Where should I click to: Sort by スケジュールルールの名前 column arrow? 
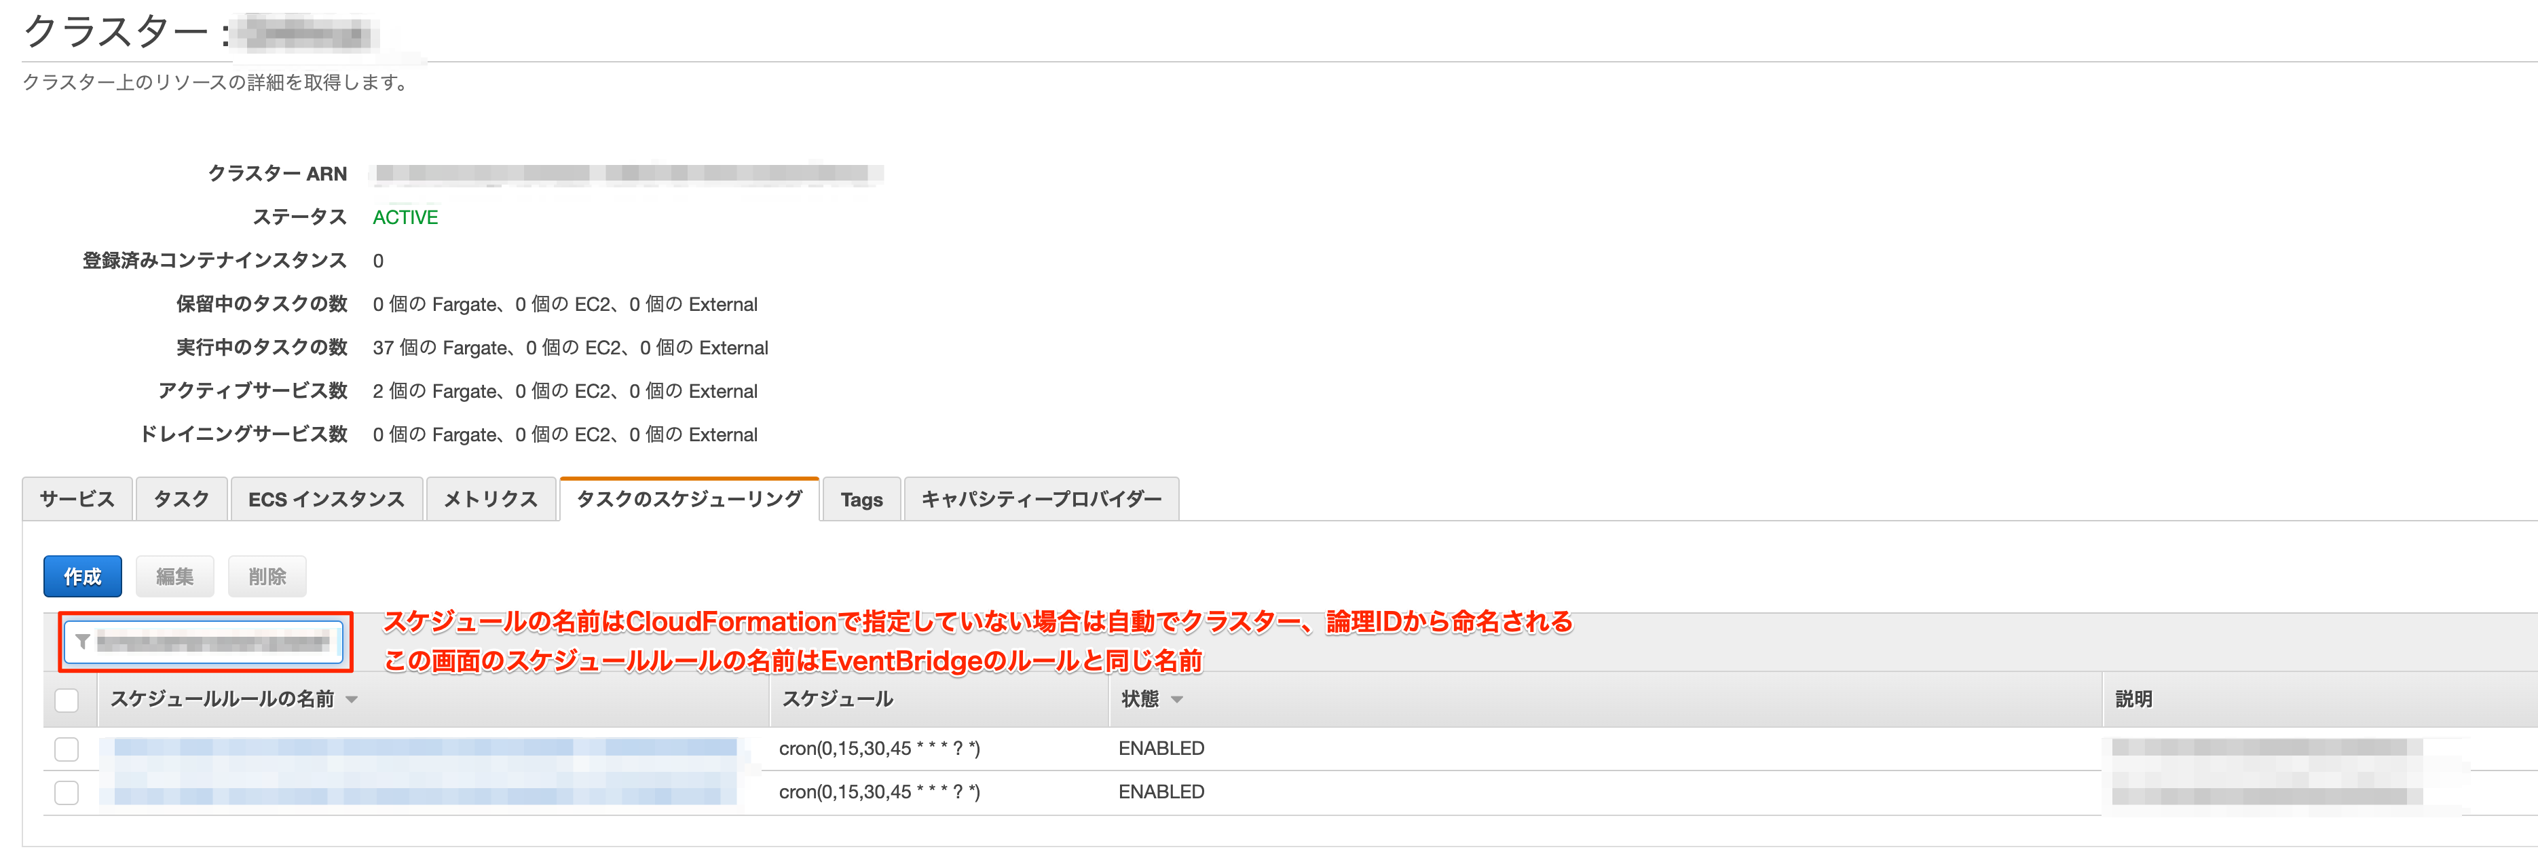click(x=352, y=699)
